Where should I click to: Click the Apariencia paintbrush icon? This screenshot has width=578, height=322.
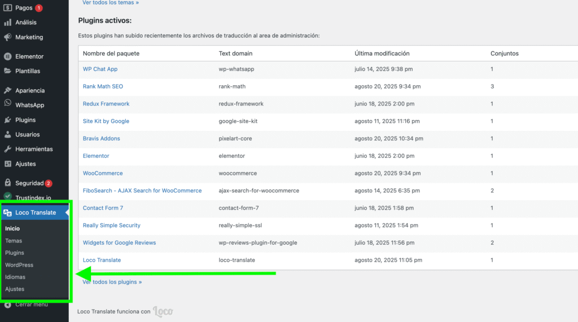point(8,90)
